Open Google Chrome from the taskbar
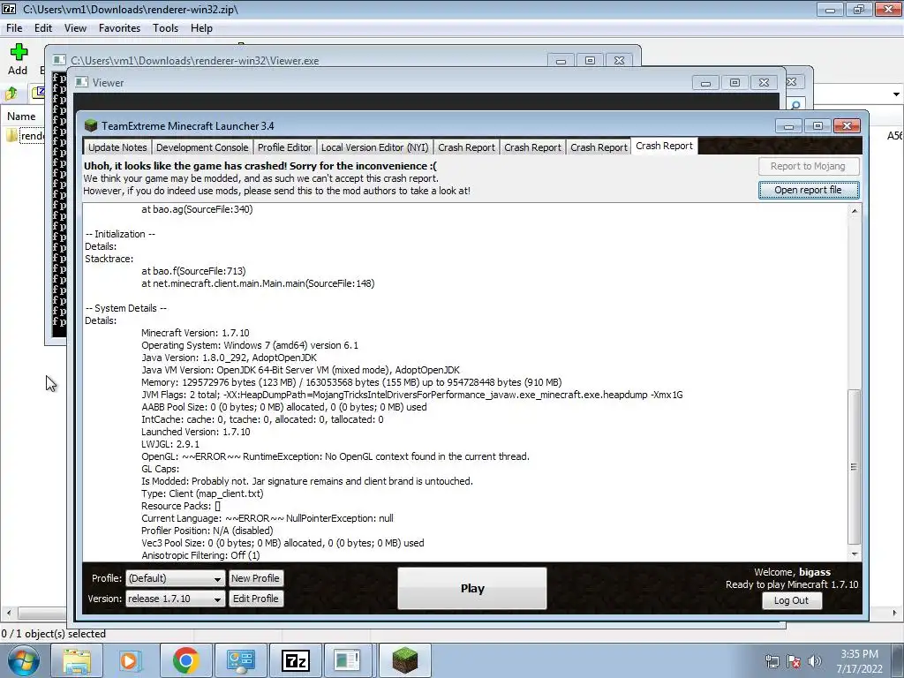The image size is (904, 678). [x=185, y=660]
